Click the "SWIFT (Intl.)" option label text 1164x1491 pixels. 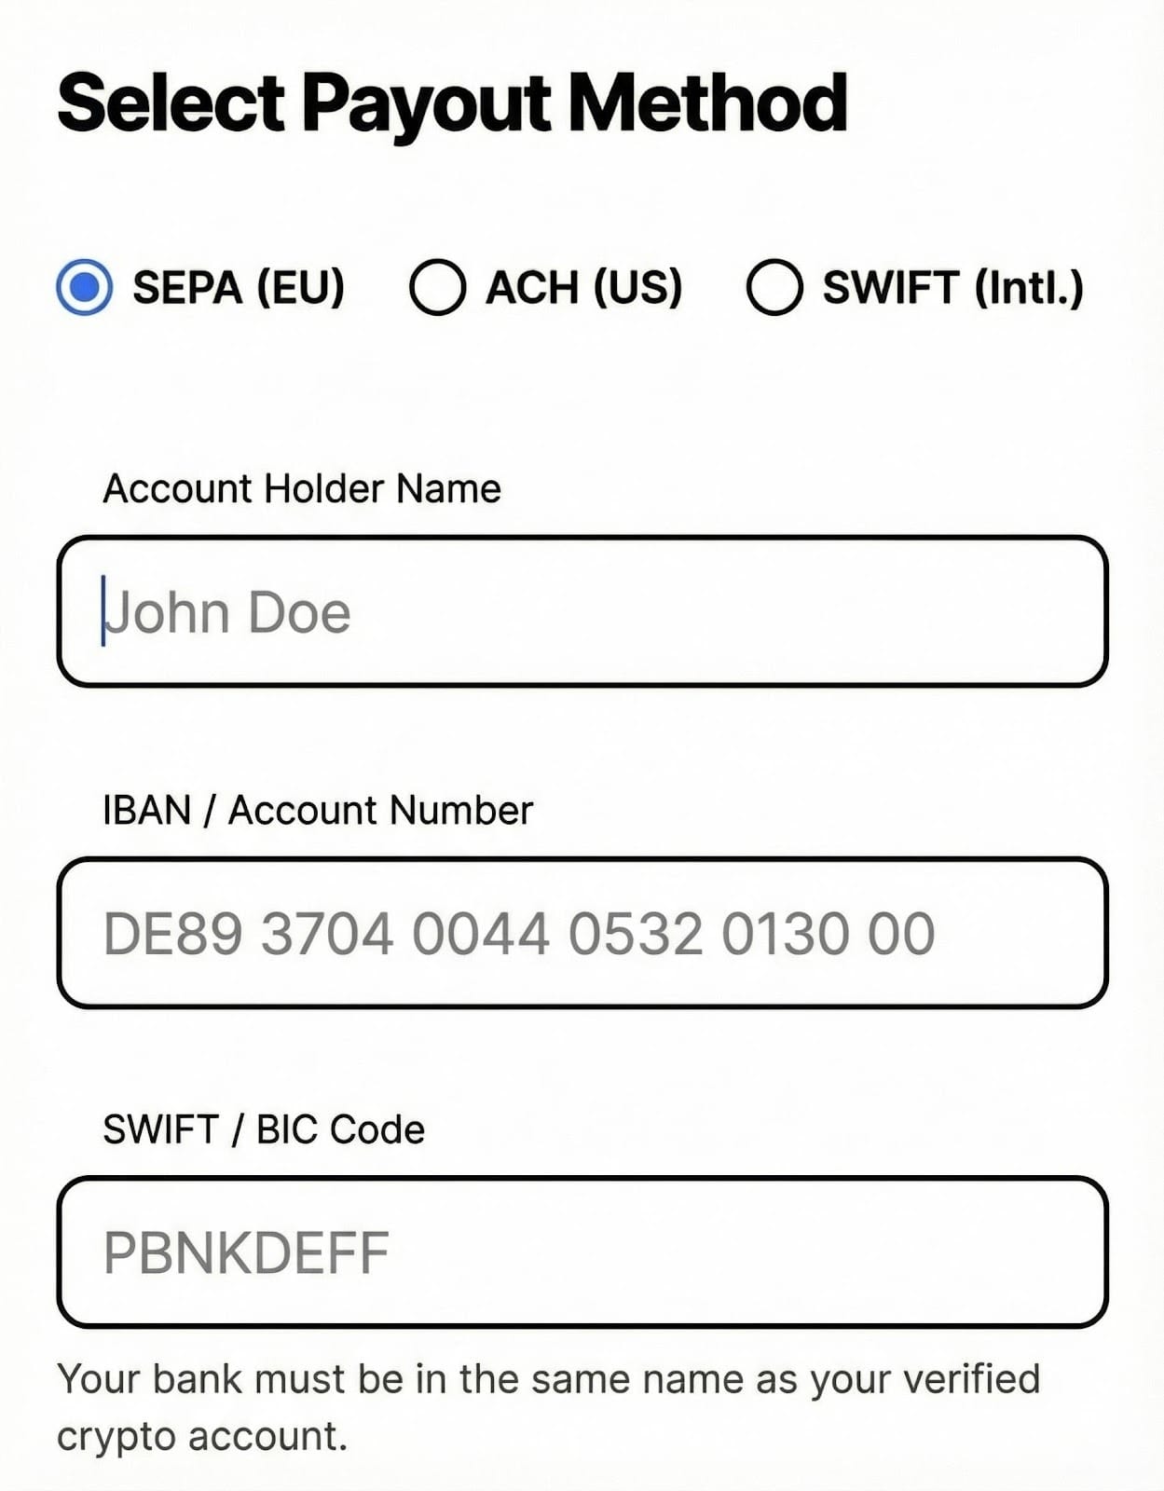click(952, 287)
